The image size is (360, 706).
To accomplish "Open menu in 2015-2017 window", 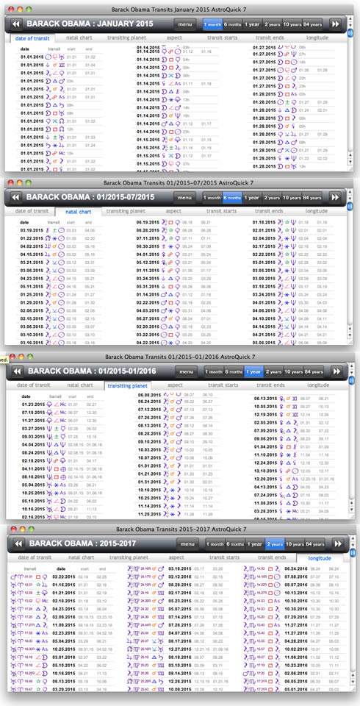I will pyautogui.click(x=187, y=544).
